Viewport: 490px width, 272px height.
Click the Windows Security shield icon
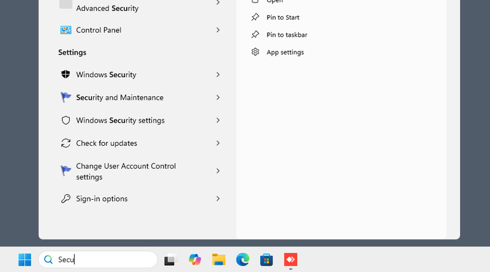point(66,74)
